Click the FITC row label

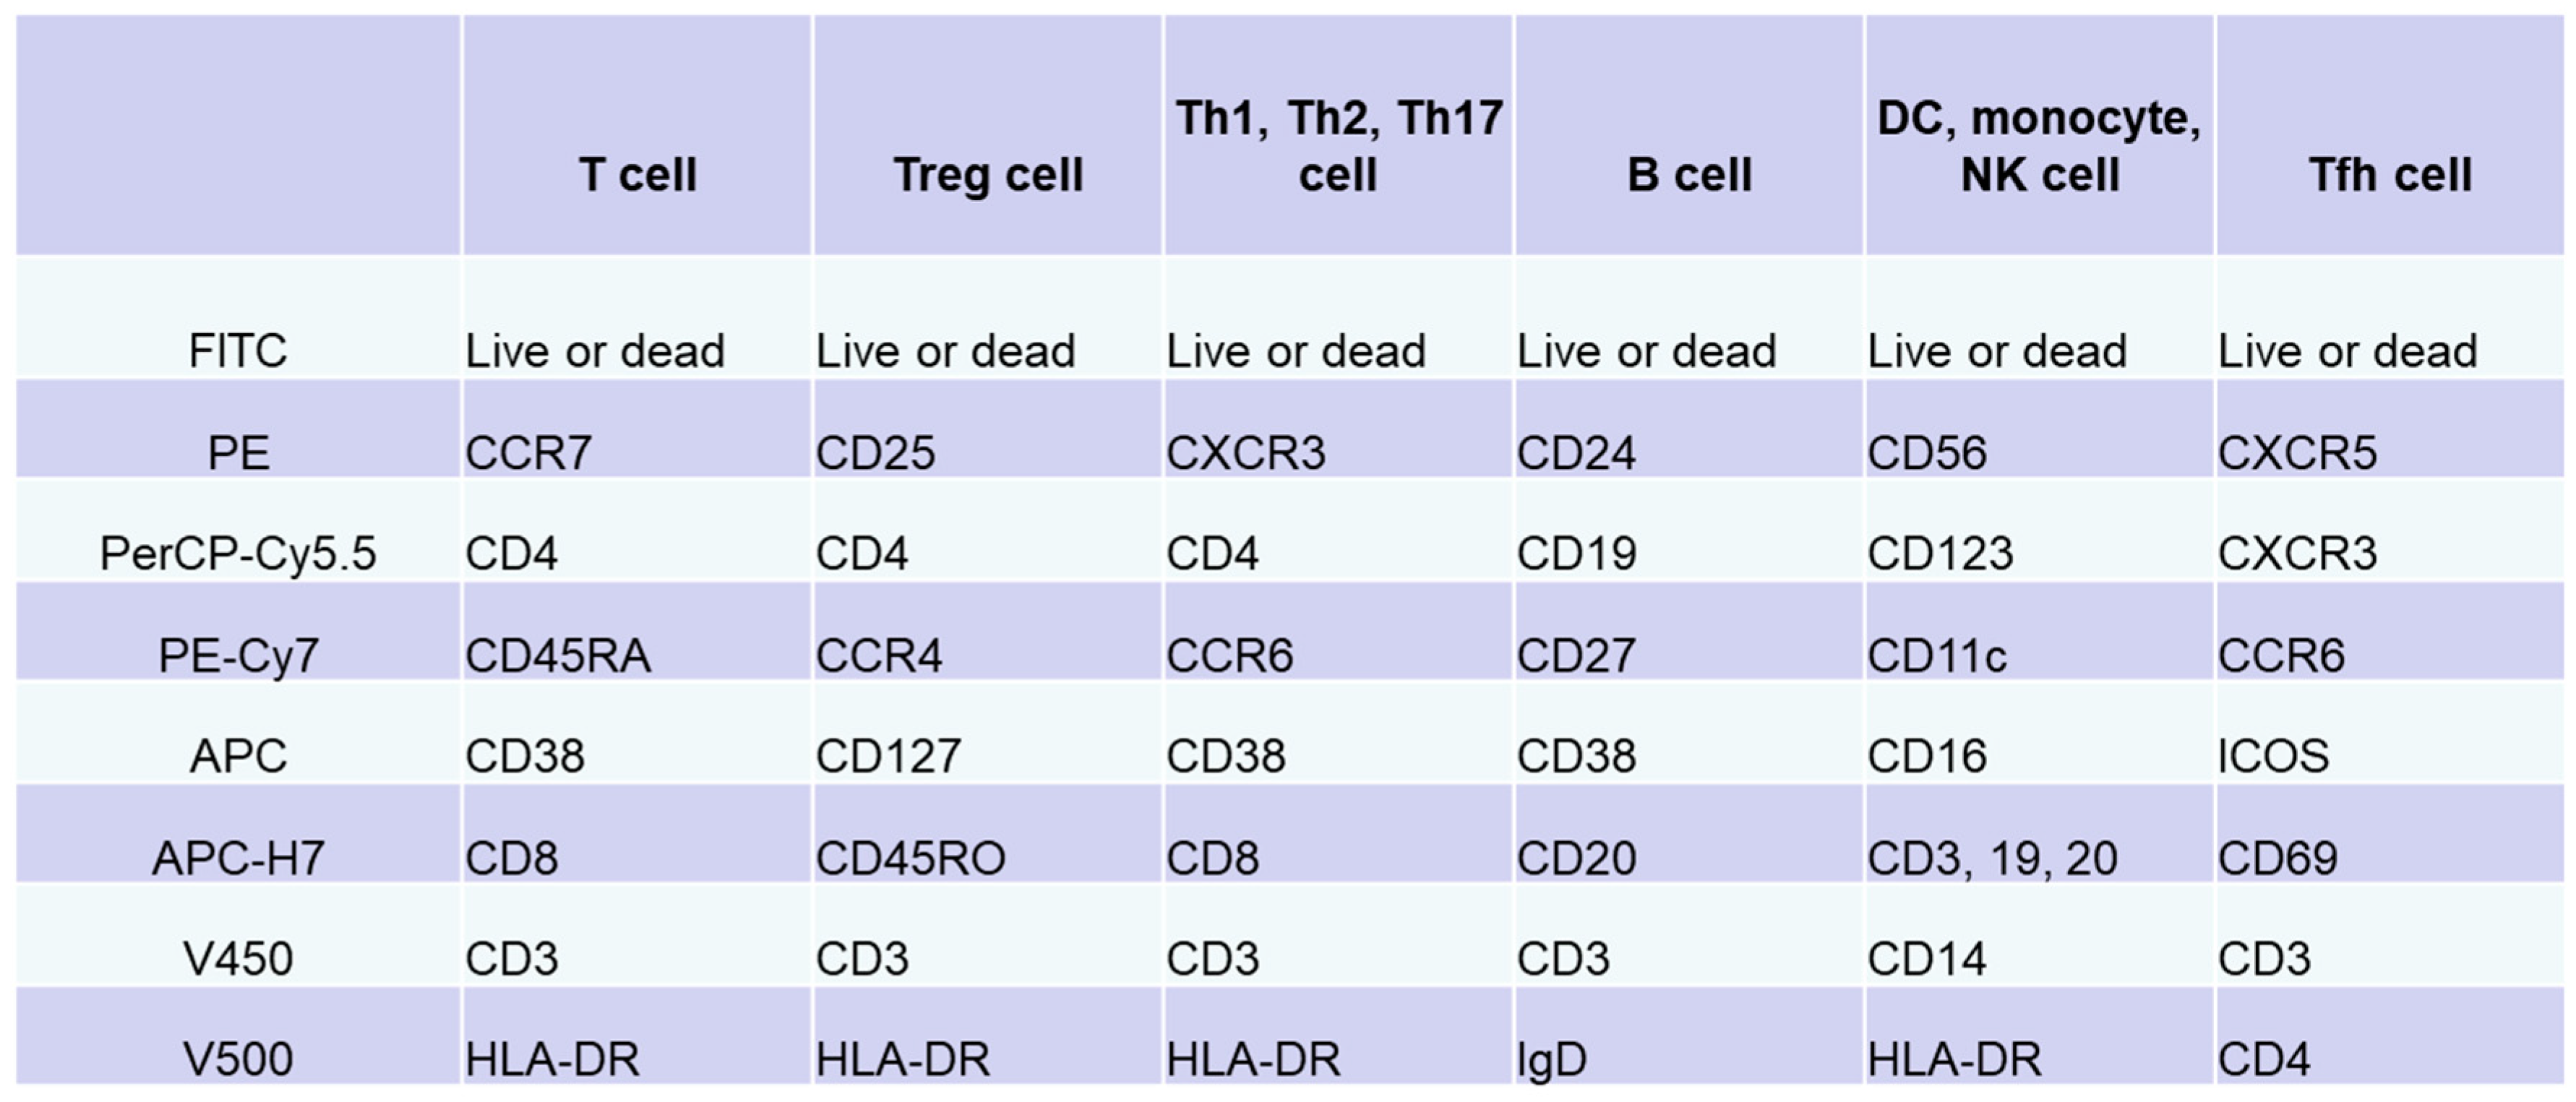tap(238, 351)
